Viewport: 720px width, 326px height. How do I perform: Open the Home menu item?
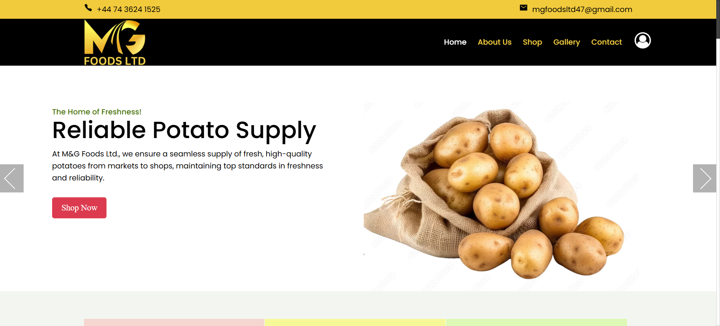pyautogui.click(x=455, y=42)
